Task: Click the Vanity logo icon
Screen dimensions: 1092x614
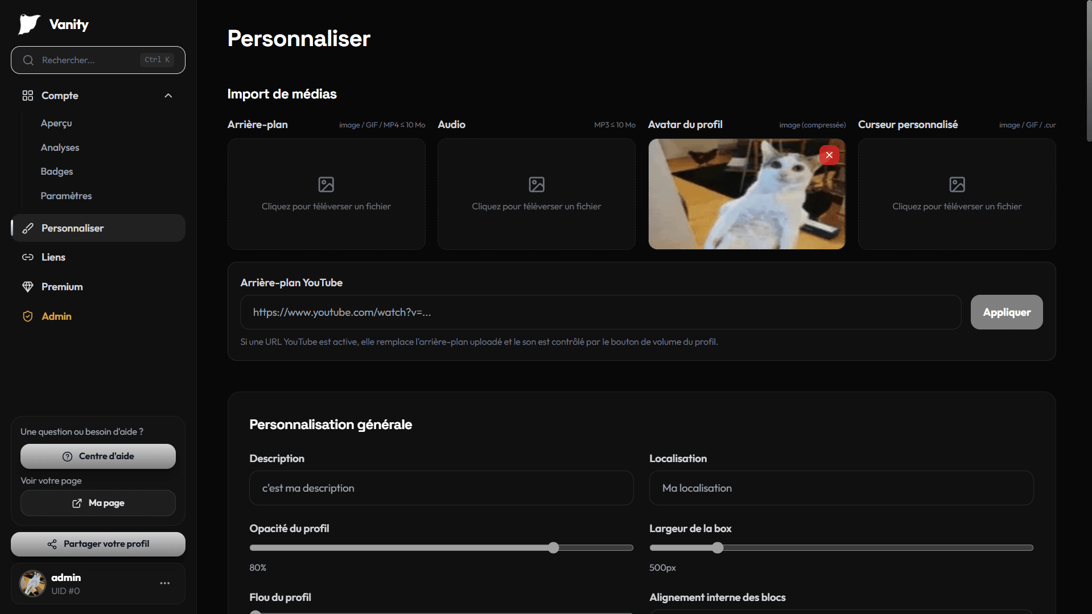Action: [x=29, y=24]
